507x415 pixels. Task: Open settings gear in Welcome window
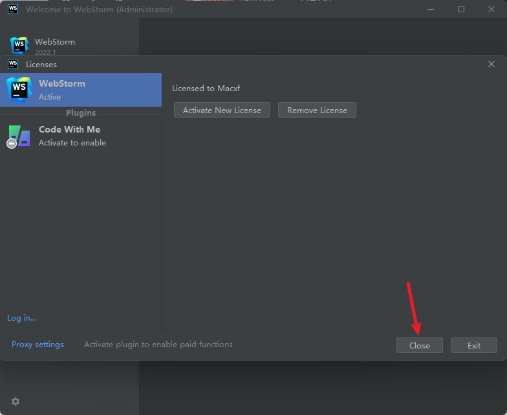[16, 401]
